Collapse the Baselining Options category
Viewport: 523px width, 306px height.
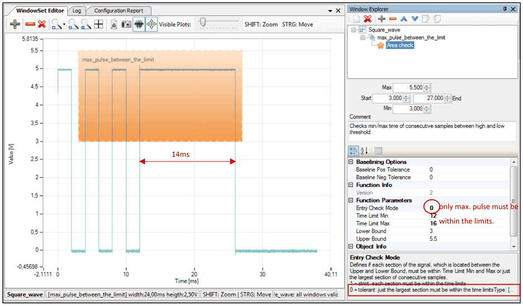pyautogui.click(x=350, y=162)
